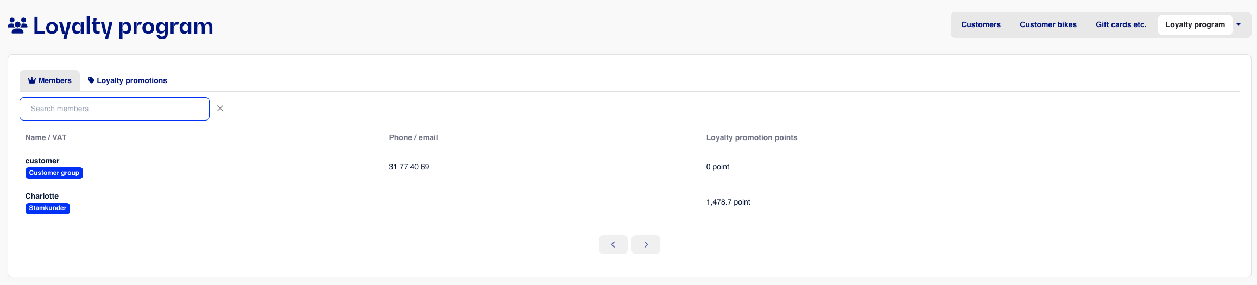
Task: Open Gift cards etc. section
Action: 1121,24
